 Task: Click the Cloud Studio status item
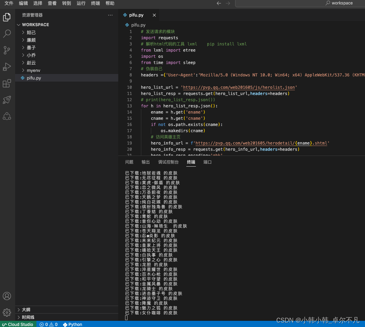click(x=18, y=325)
